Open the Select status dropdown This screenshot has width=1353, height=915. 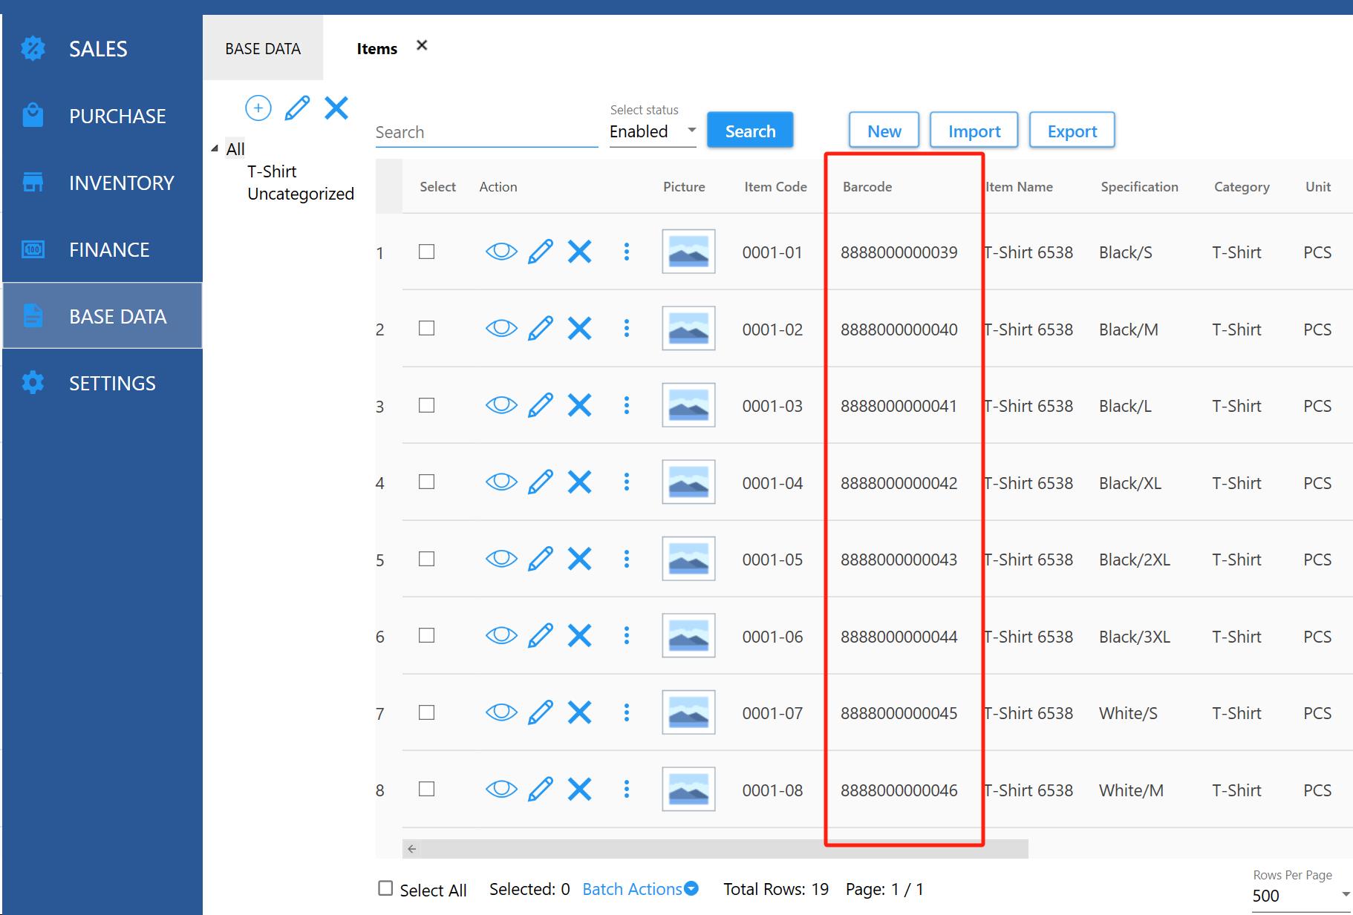(x=652, y=131)
